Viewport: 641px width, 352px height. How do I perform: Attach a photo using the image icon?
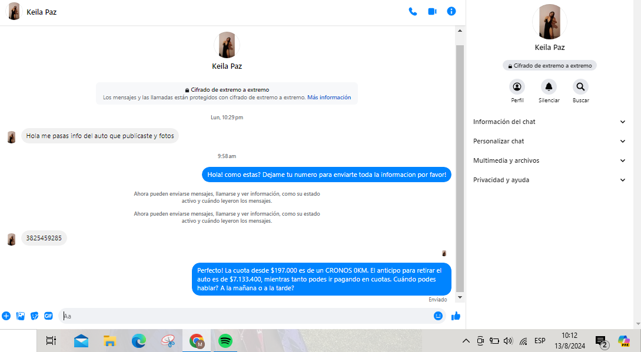[x=21, y=316]
